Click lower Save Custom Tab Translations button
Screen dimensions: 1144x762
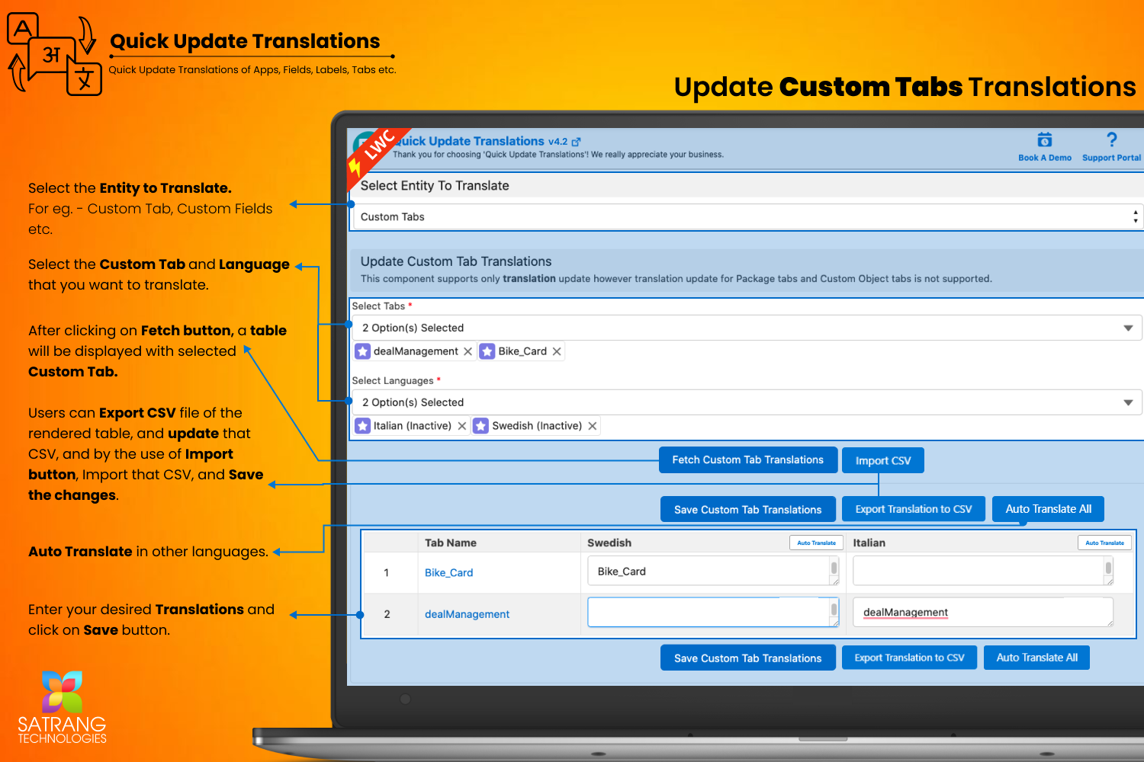pyautogui.click(x=748, y=658)
